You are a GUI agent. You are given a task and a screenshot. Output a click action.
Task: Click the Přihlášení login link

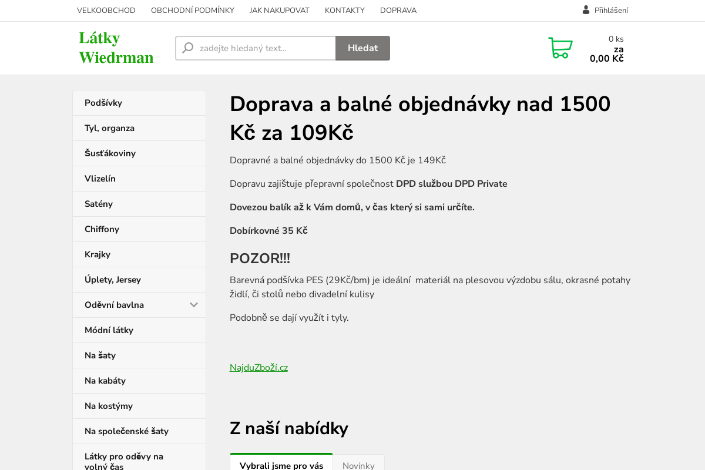click(611, 10)
